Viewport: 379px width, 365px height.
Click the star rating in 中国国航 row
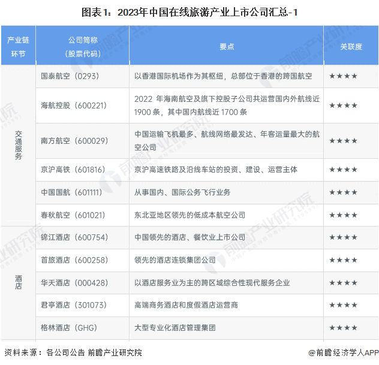[x=343, y=192]
